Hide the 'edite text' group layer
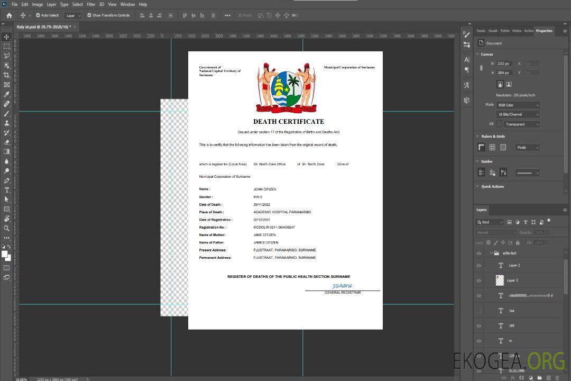 (x=479, y=253)
